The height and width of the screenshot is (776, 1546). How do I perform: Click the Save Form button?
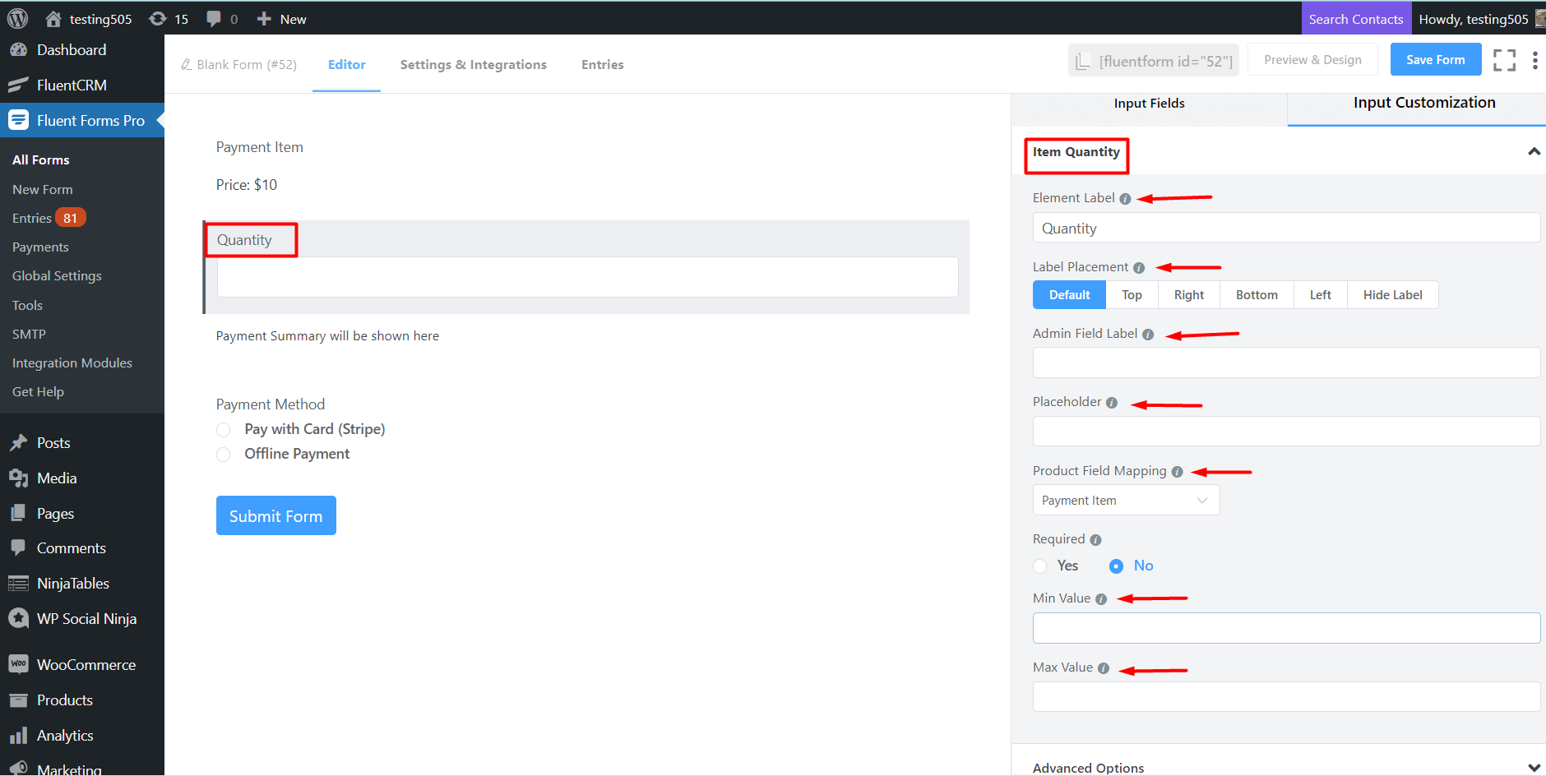1435,60
